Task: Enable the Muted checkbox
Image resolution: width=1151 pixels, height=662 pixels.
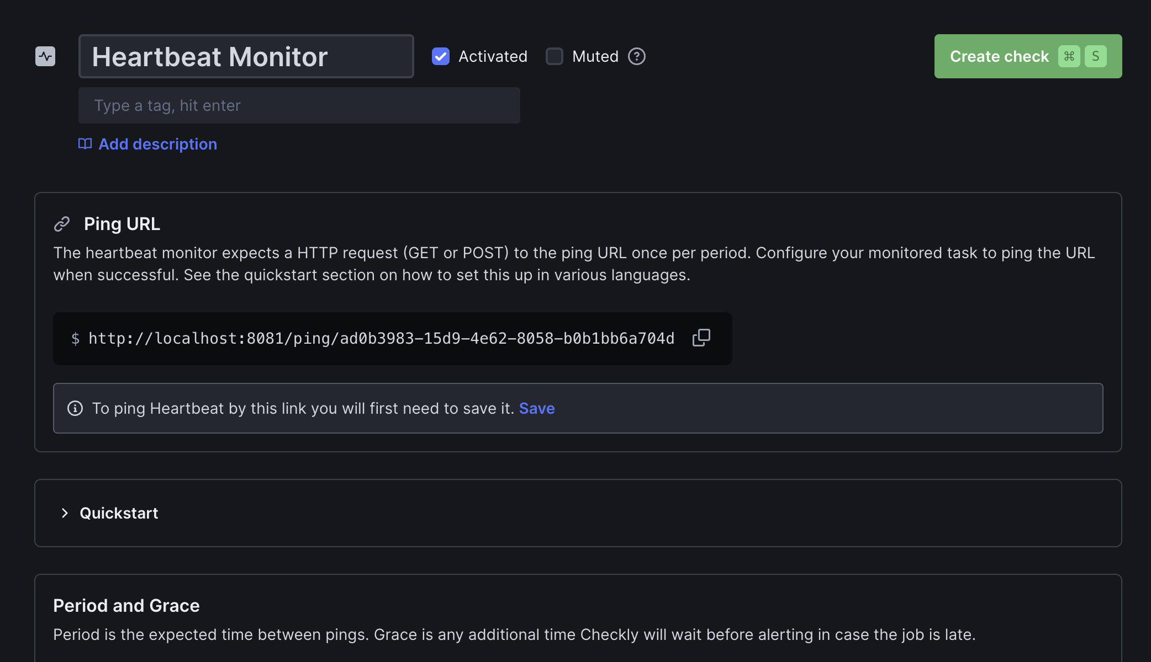Action: (x=554, y=56)
